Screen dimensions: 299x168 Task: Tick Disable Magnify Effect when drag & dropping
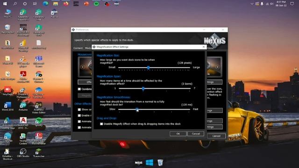pyautogui.click(x=101, y=124)
